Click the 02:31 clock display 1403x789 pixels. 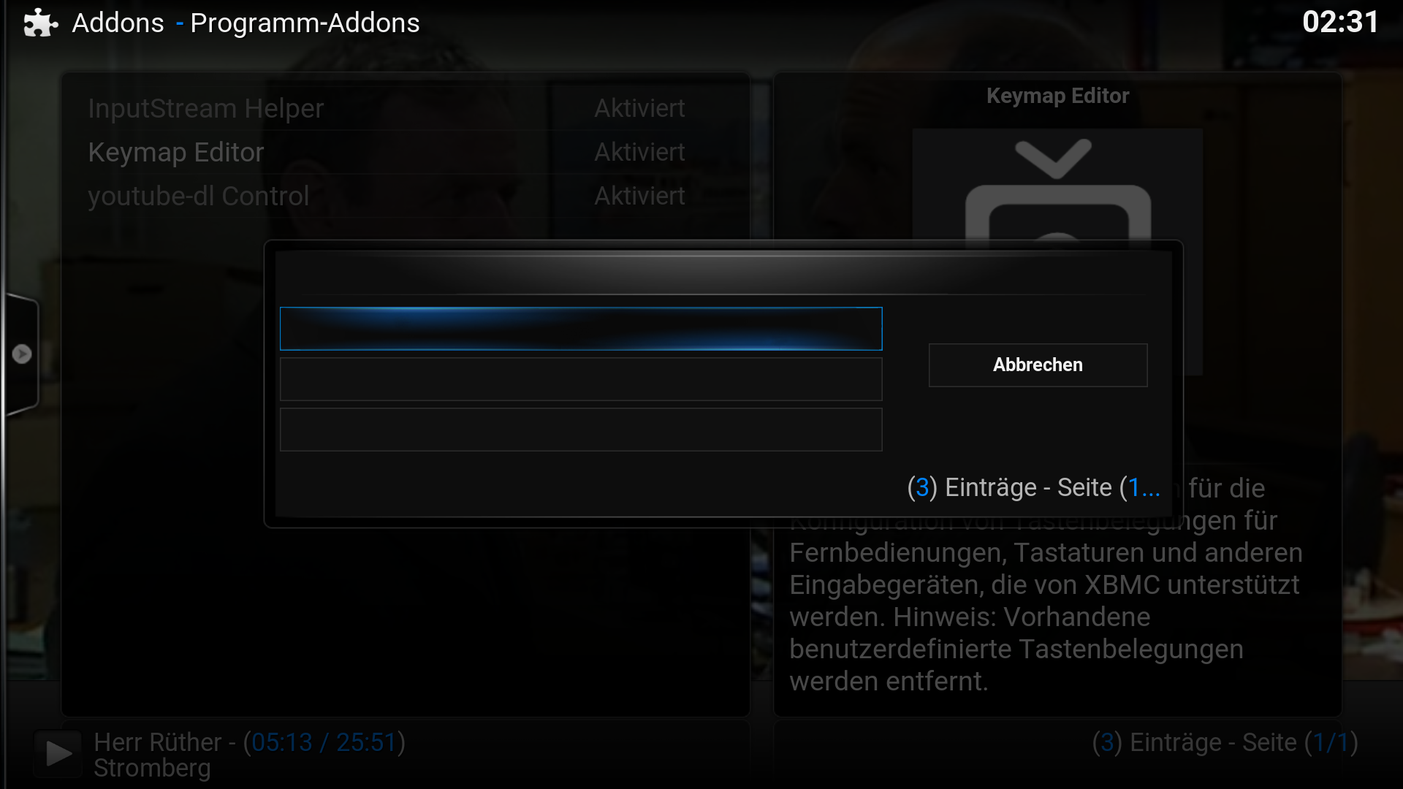(1340, 22)
